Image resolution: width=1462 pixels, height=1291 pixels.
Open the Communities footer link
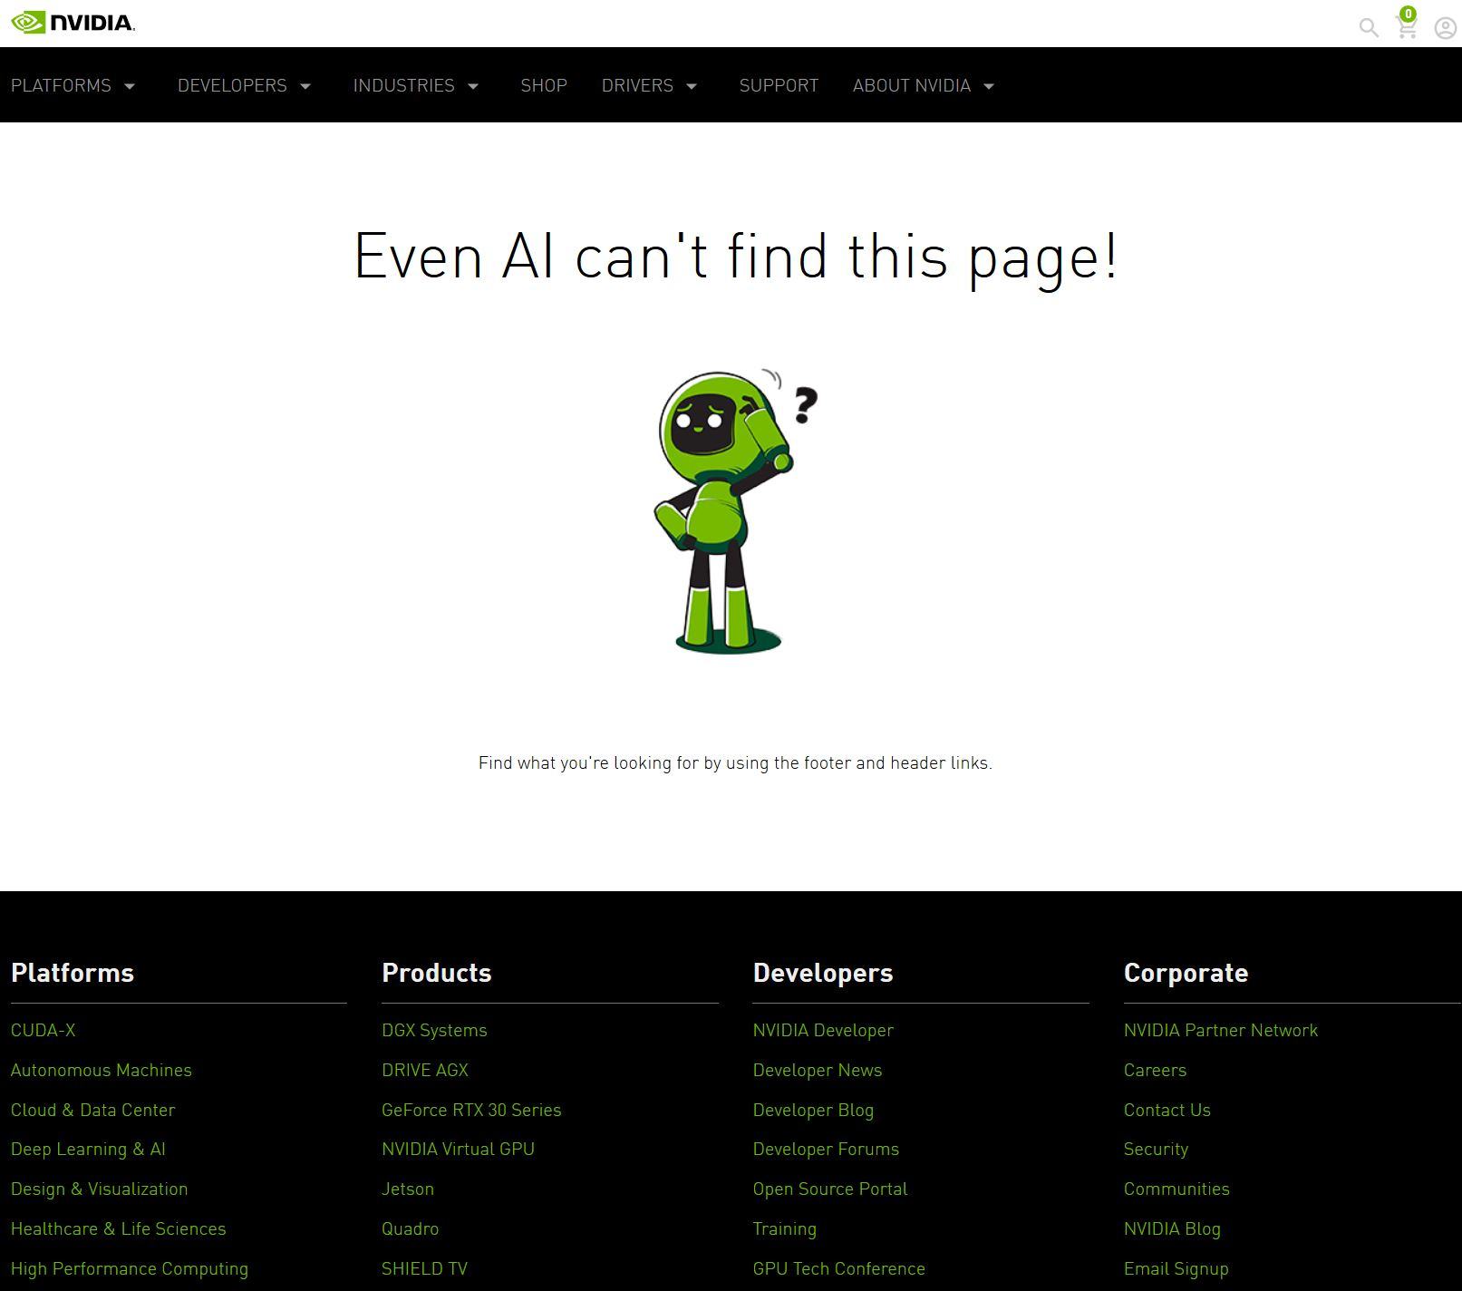tap(1176, 1189)
